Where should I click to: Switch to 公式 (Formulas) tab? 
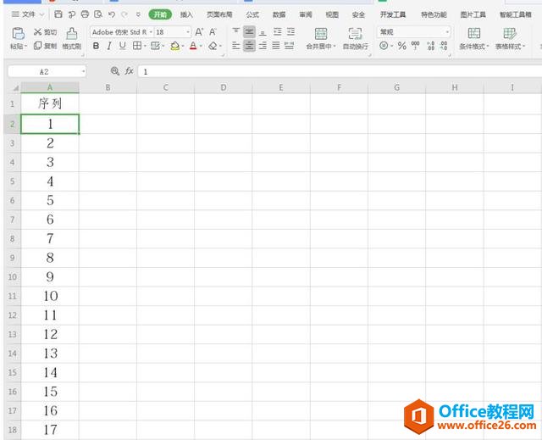[x=252, y=14]
